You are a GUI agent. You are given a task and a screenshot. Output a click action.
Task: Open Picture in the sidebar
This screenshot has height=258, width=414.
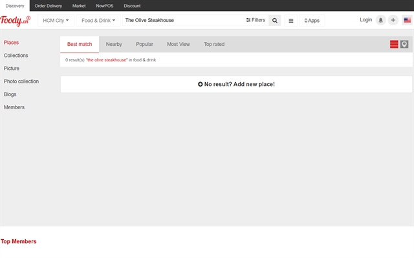point(12,69)
